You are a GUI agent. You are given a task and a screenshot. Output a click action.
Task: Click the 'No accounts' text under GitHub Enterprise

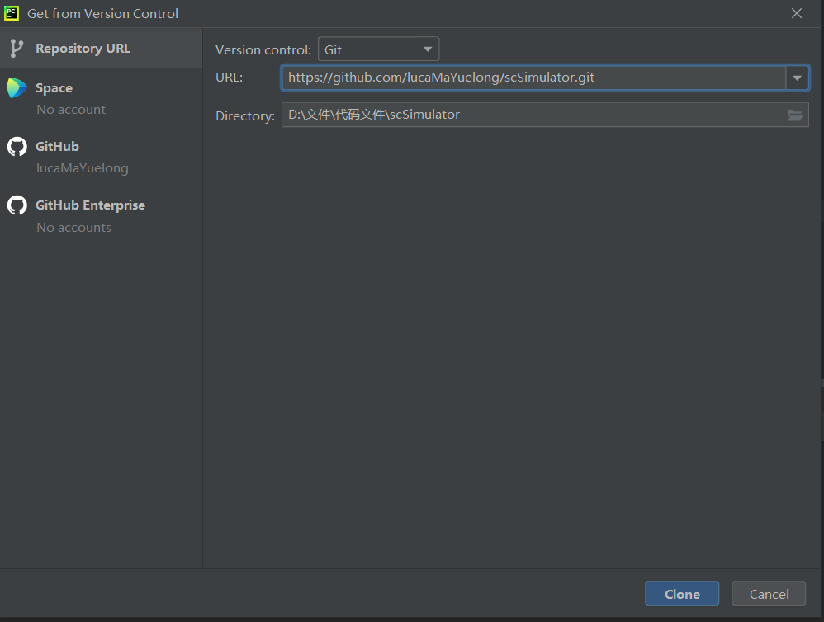click(73, 228)
